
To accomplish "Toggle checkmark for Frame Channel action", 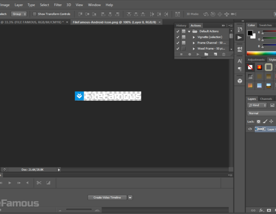I will (x=177, y=43).
